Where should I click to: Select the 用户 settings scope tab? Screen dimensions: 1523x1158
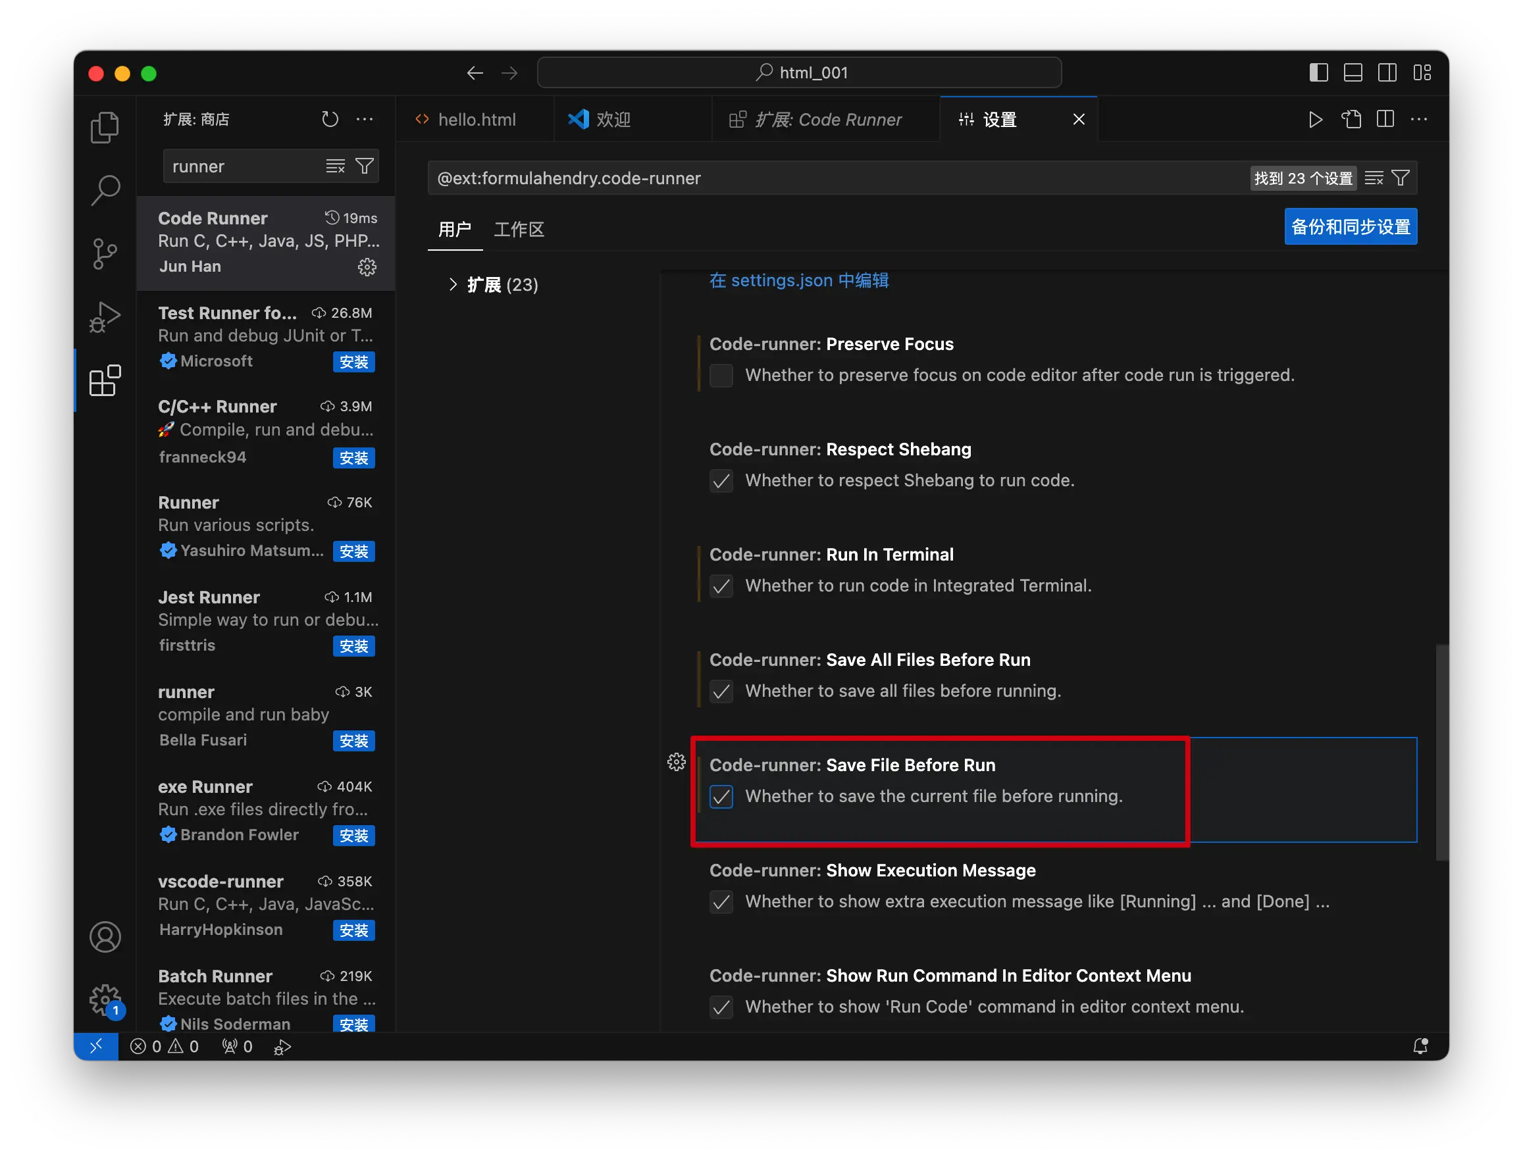pos(454,229)
